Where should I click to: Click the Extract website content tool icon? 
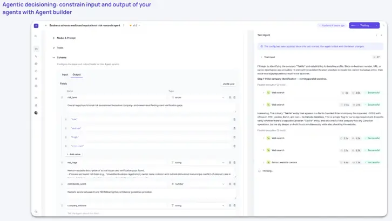pyautogui.click(x=268, y=162)
